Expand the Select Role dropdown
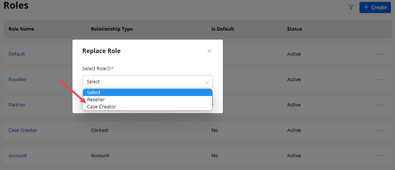395x170 pixels. click(x=147, y=81)
